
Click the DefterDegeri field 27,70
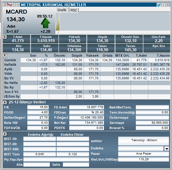tap(38, 118)
